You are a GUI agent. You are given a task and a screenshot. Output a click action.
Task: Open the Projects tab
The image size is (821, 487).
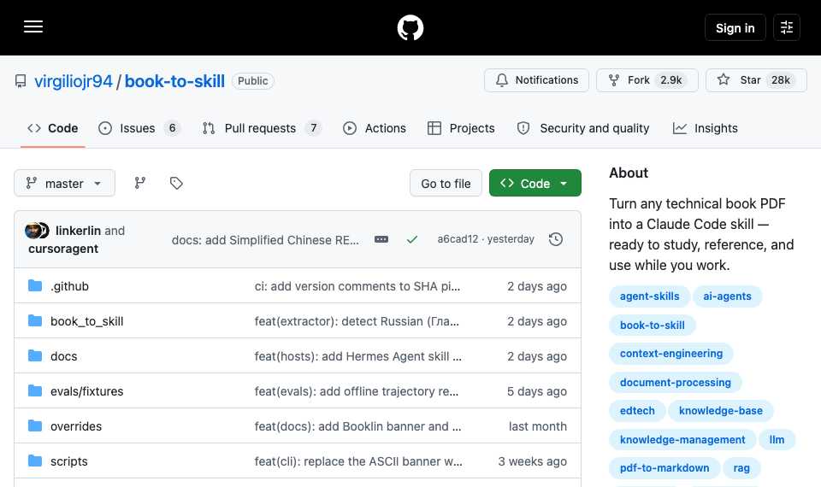(461, 128)
